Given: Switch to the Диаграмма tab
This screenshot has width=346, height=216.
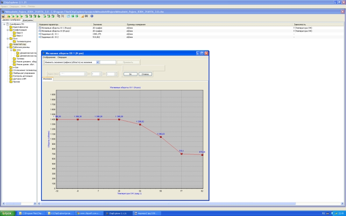Looking at the screenshot, I should point(27,20).
